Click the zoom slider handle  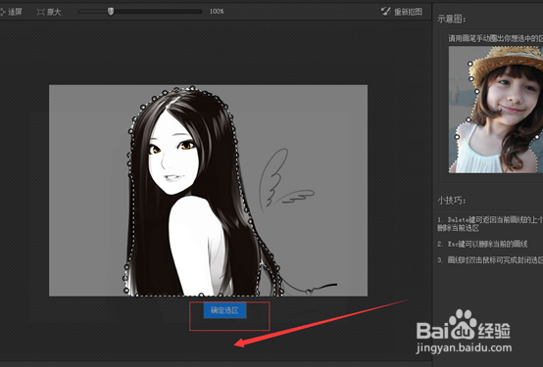click(111, 12)
